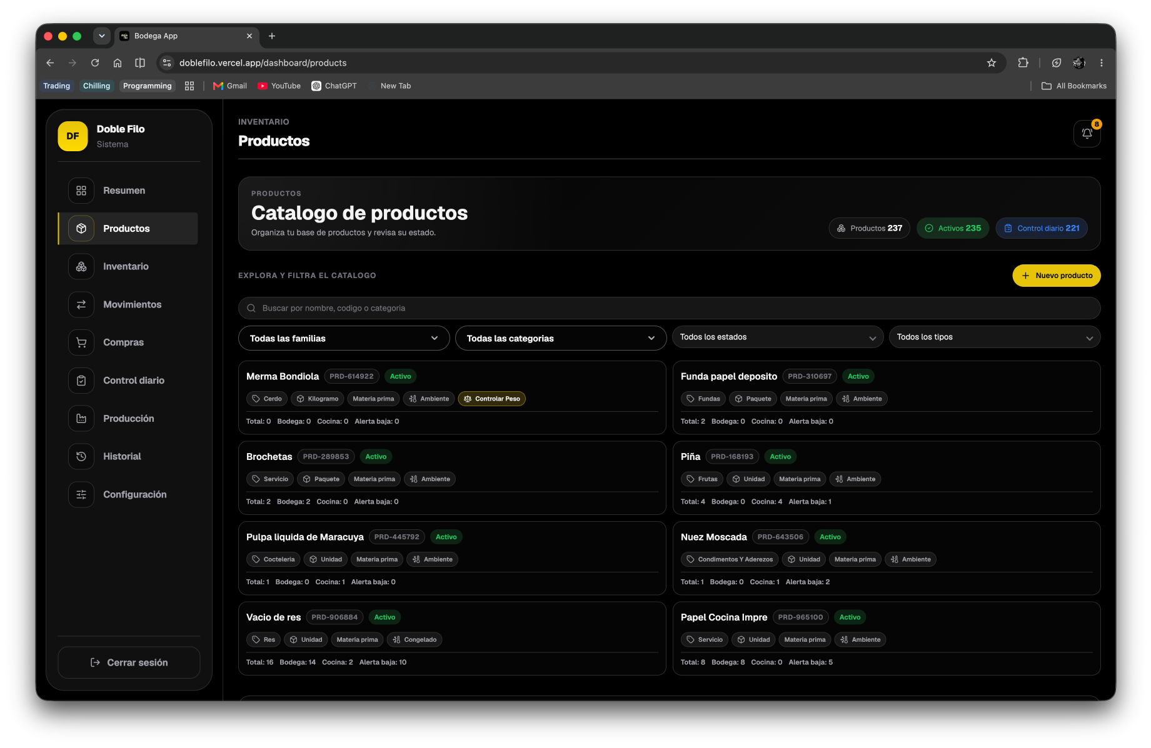Click the Compras cart icon
Image resolution: width=1151 pixels, height=748 pixels.
pos(81,342)
